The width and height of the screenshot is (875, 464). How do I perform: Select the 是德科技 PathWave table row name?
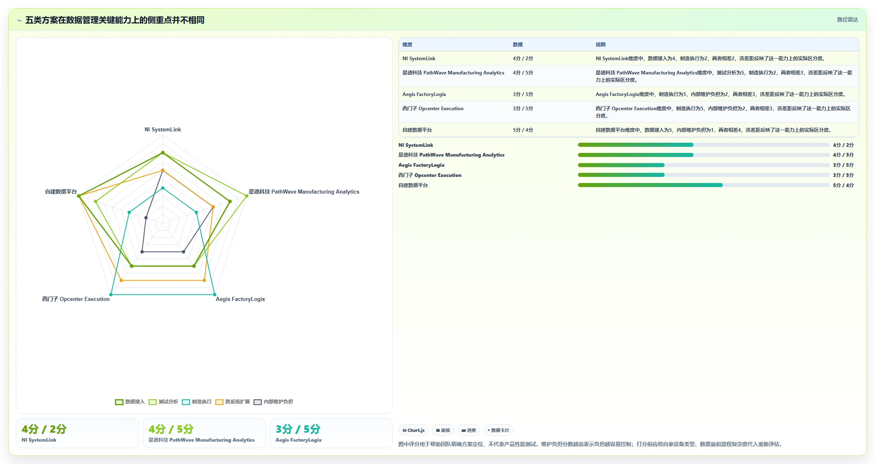(453, 73)
